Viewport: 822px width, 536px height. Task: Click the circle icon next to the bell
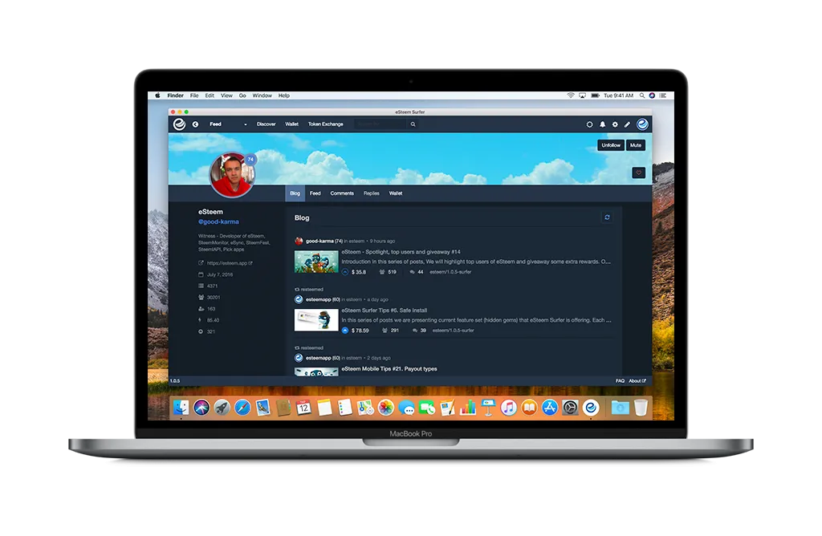(589, 124)
